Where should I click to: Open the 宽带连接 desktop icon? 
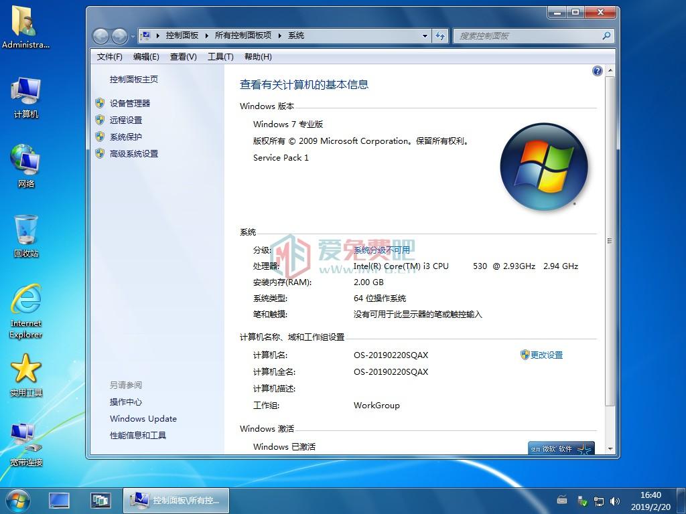25,444
